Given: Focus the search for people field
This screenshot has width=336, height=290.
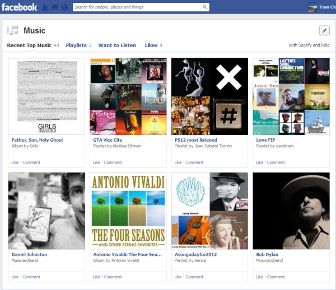Looking at the screenshot, I should 137,7.
